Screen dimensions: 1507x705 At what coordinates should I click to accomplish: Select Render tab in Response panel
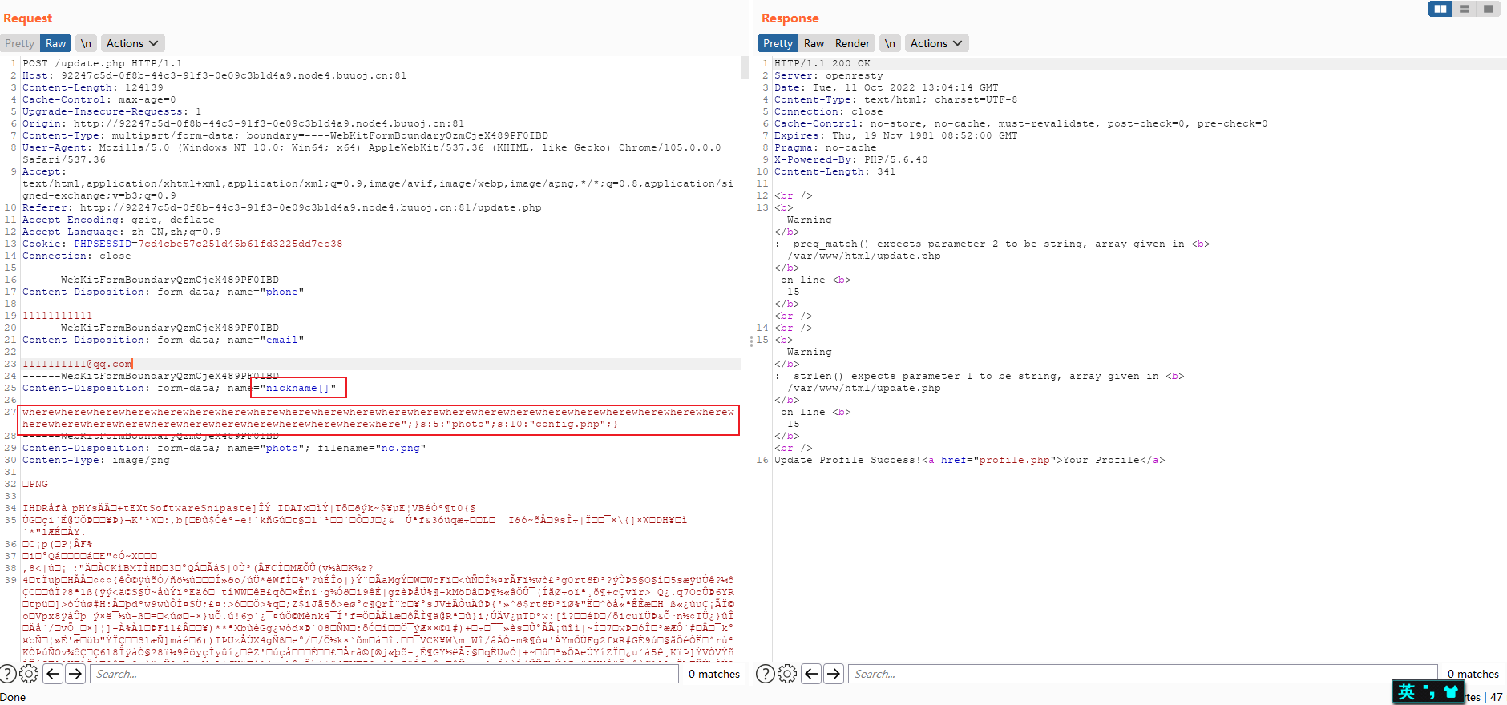pyautogui.click(x=852, y=43)
